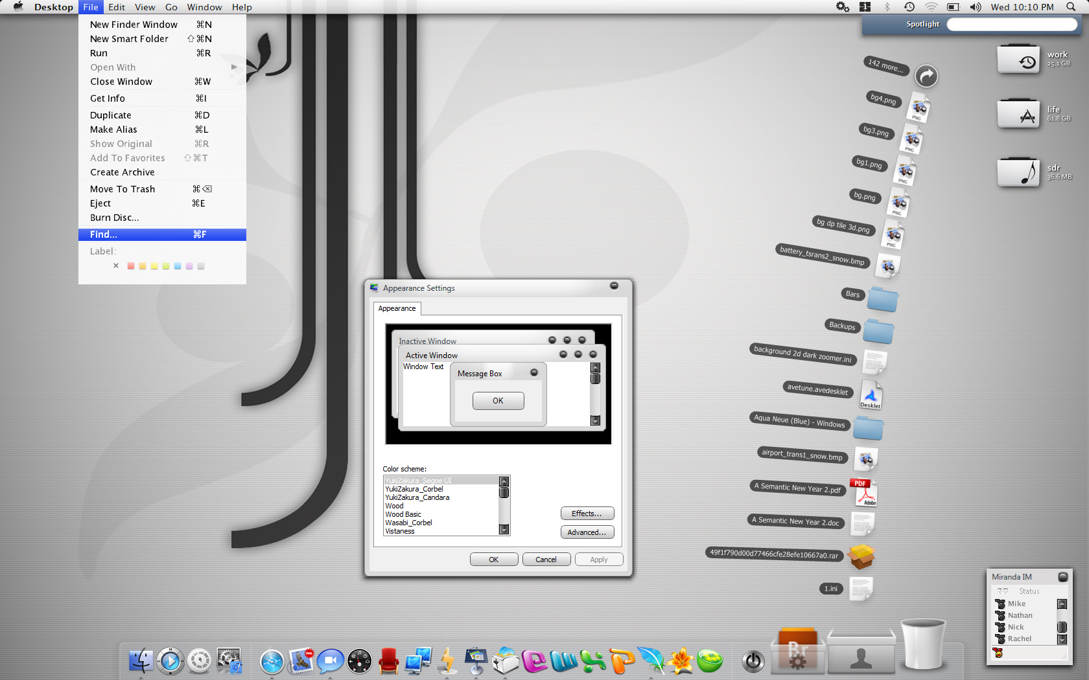
Task: Open Time Machine clock icon in menu bar
Action: tap(909, 7)
